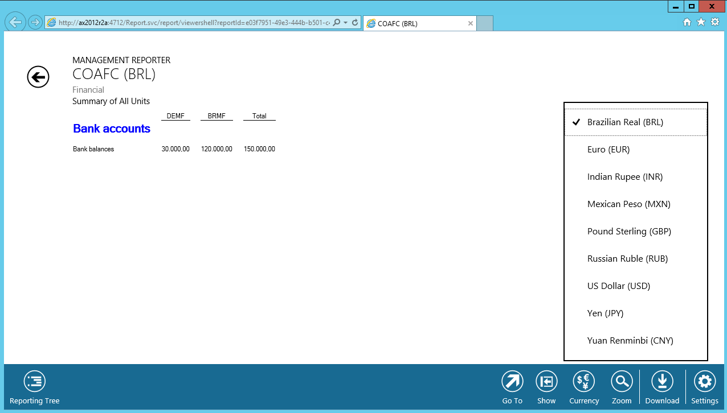Viewport: 727px width, 413px height.
Task: Switch currency to Euro (EUR)
Action: pyautogui.click(x=608, y=150)
